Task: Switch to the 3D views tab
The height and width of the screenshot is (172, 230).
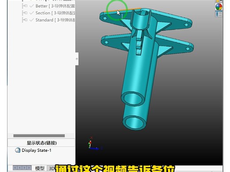Action: 51,168
